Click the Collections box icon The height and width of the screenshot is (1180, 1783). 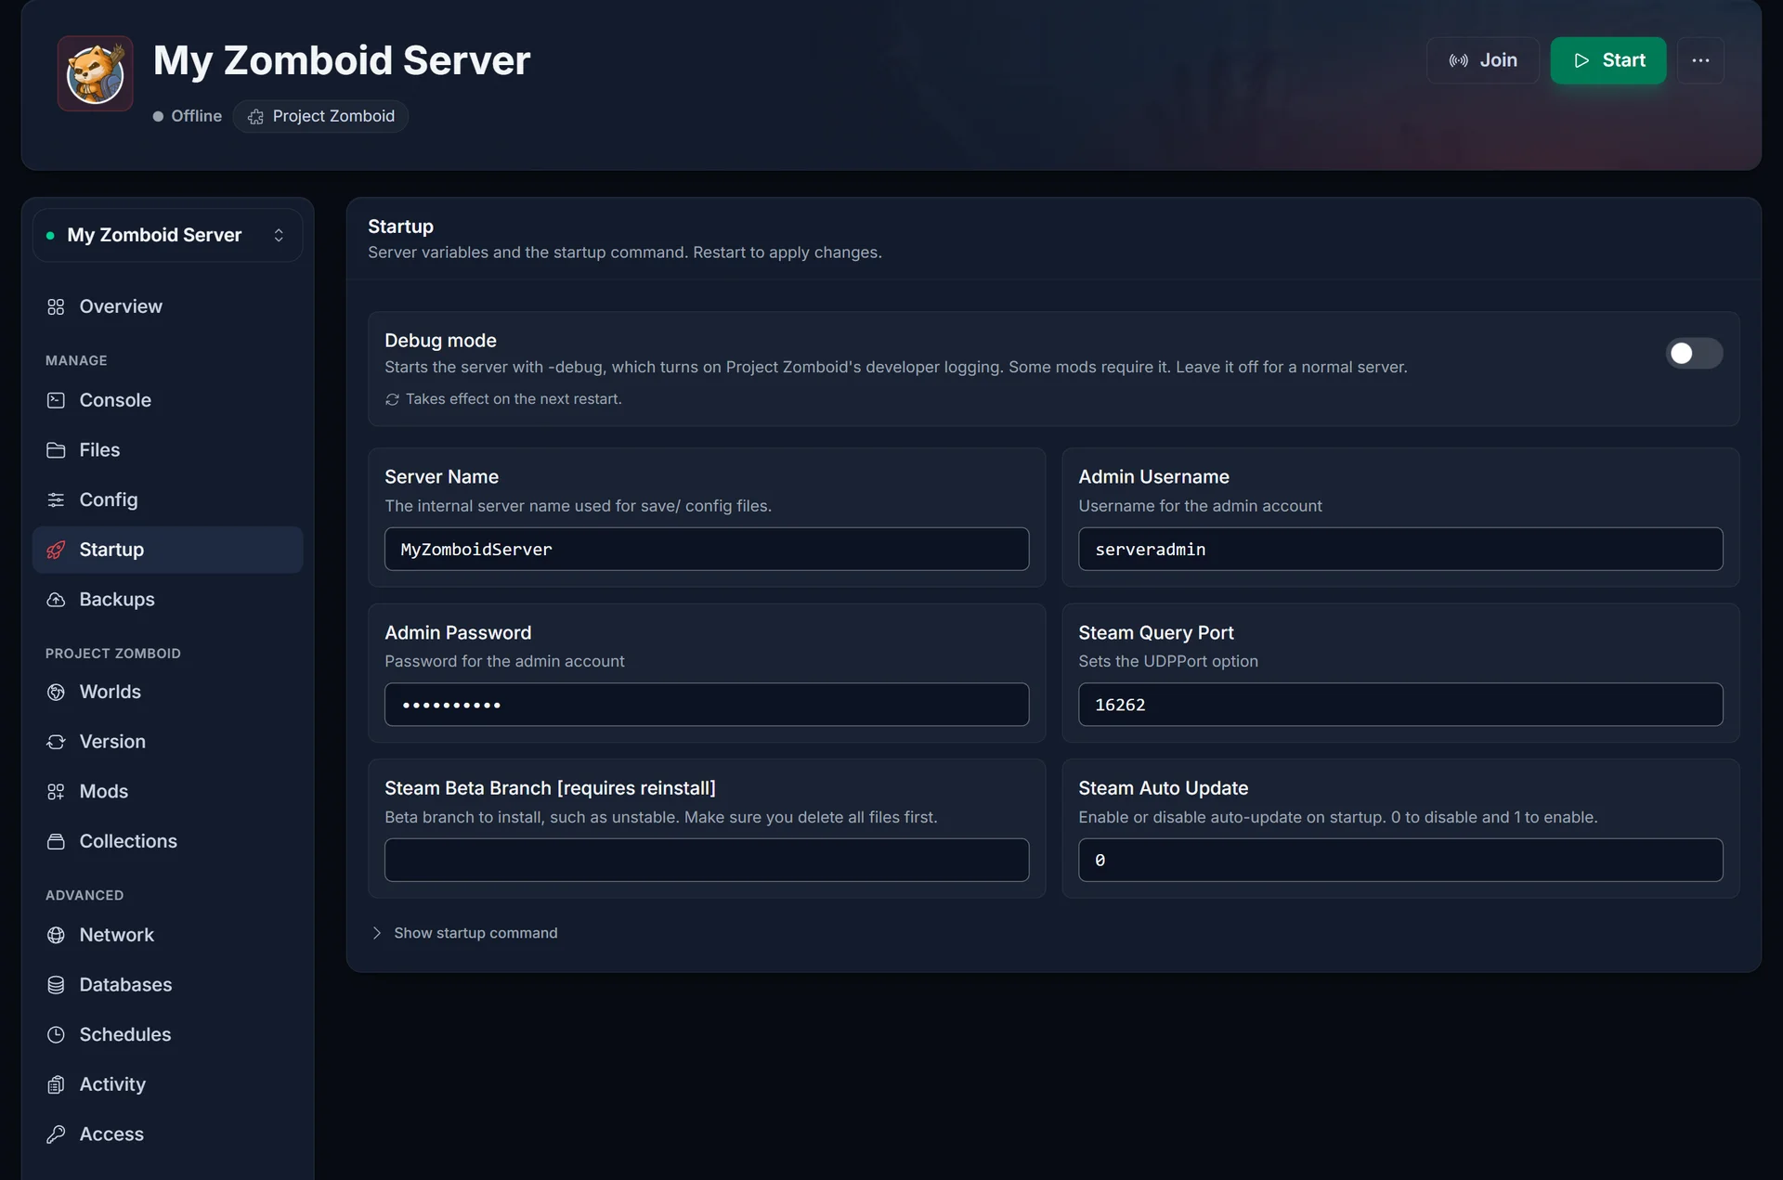tap(56, 841)
